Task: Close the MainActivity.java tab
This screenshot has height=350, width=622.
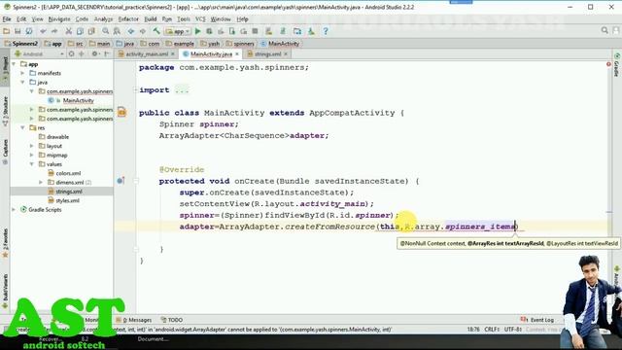Action: pos(237,54)
